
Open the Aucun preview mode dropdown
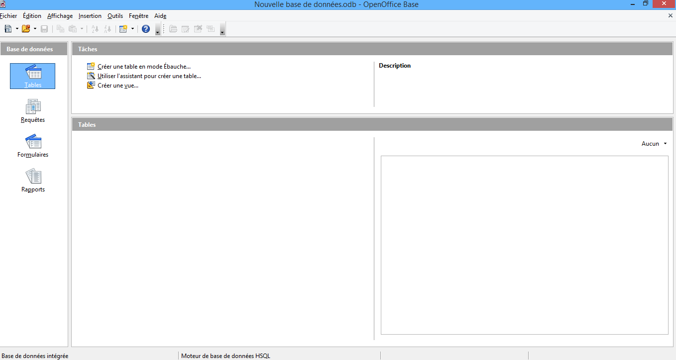coord(654,144)
